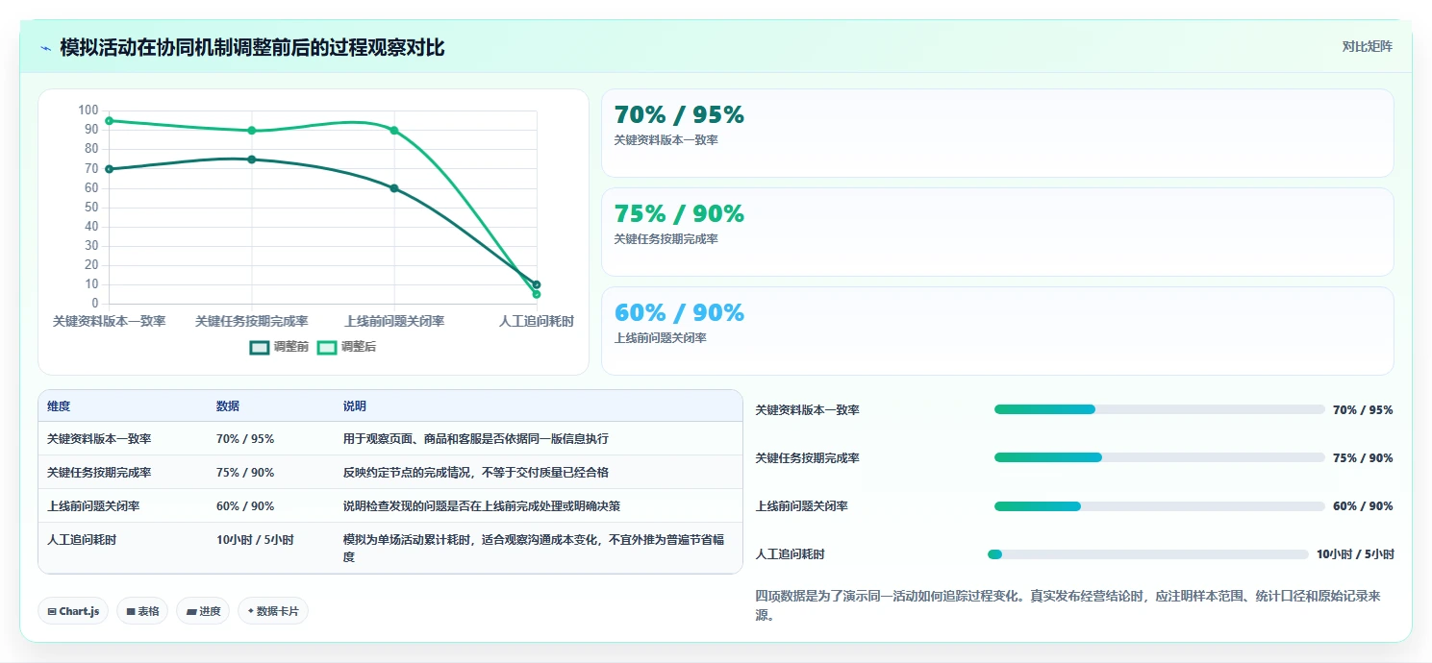Click chart axis label 人工追问耗时
This screenshot has height=663, width=1432.
[x=536, y=321]
